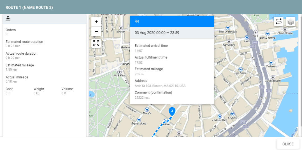Click the order 44 popup header
This screenshot has height=151, width=302.
click(172, 21)
